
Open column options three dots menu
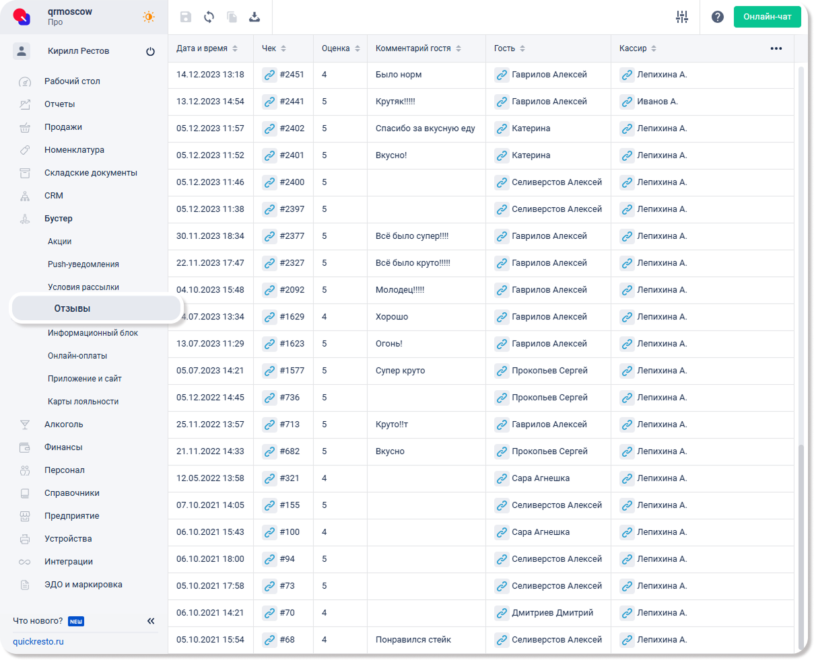click(776, 48)
